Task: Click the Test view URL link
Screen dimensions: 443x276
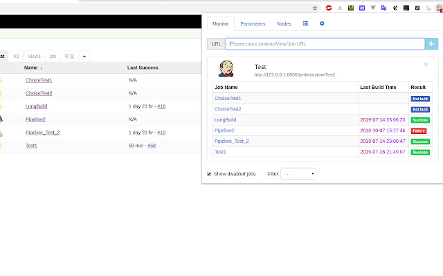Action: tap(295, 75)
